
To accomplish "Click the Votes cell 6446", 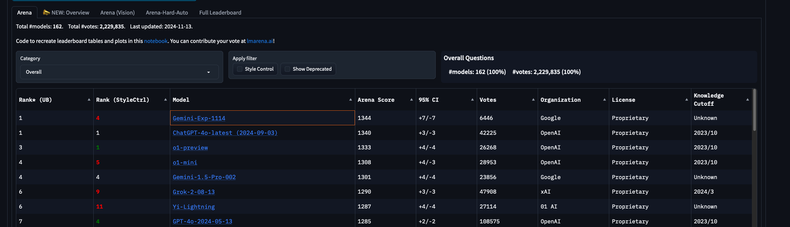I will [x=507, y=118].
